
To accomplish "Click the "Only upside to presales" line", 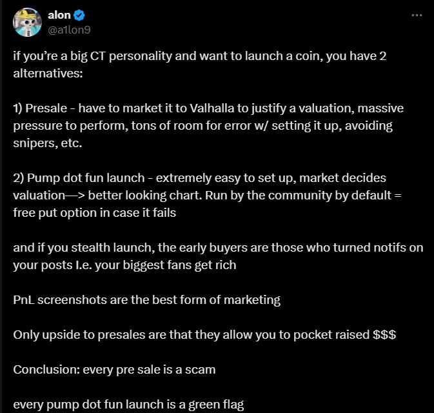I will [204, 335].
